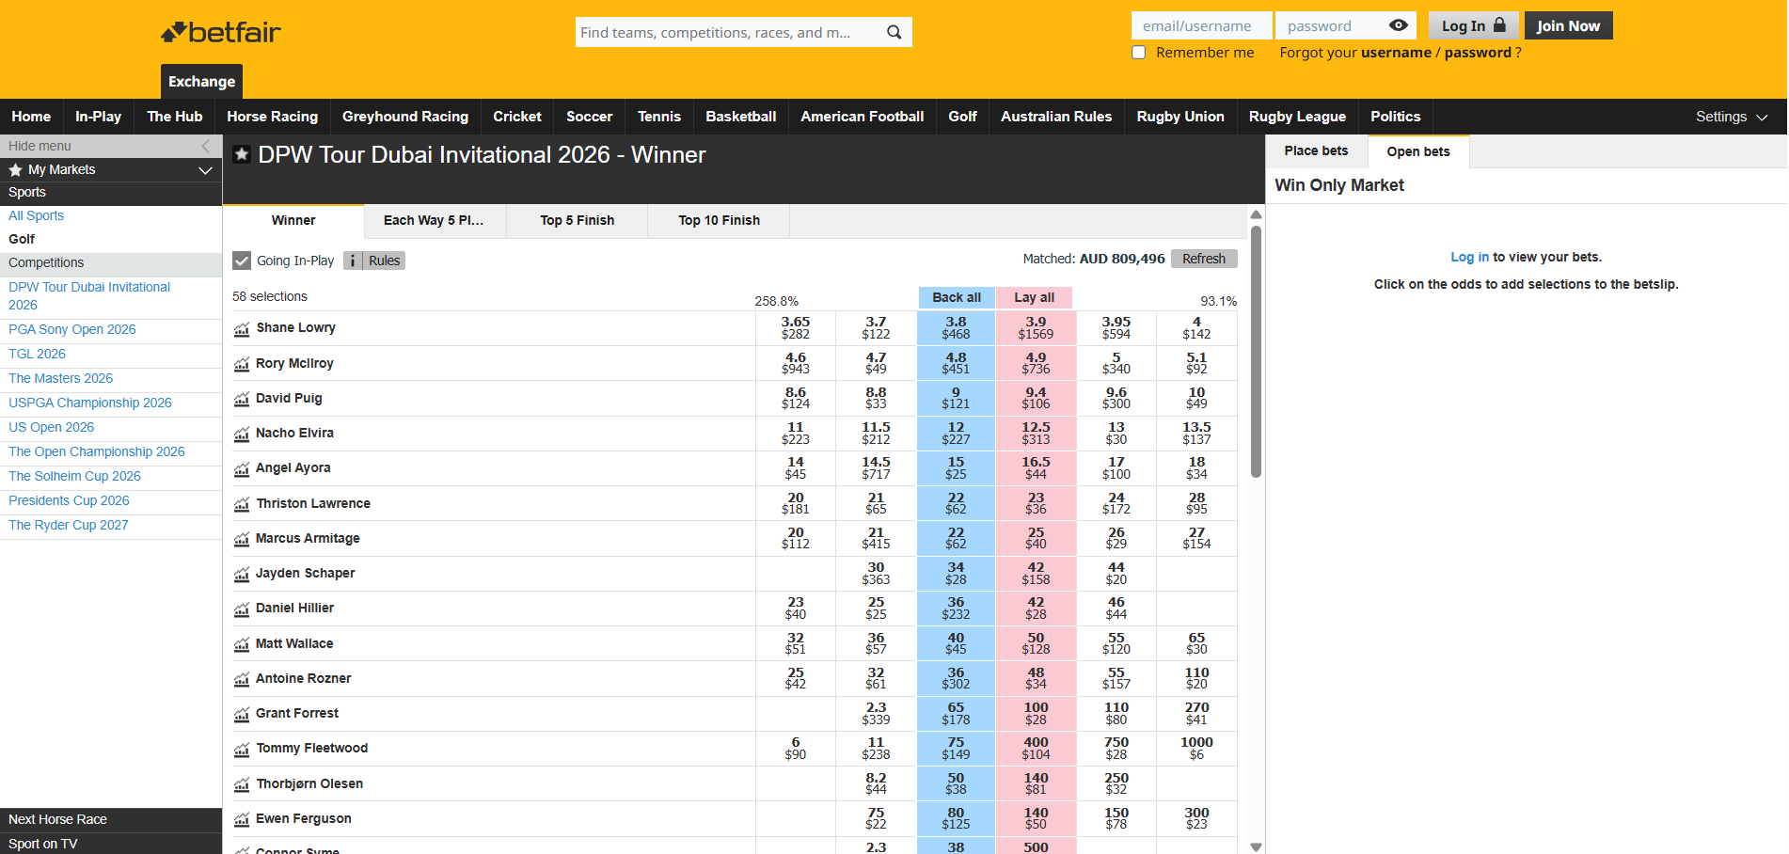This screenshot has height=854, width=1789.
Task: Open the graph icon for Nacho Elvira
Action: coord(242,434)
